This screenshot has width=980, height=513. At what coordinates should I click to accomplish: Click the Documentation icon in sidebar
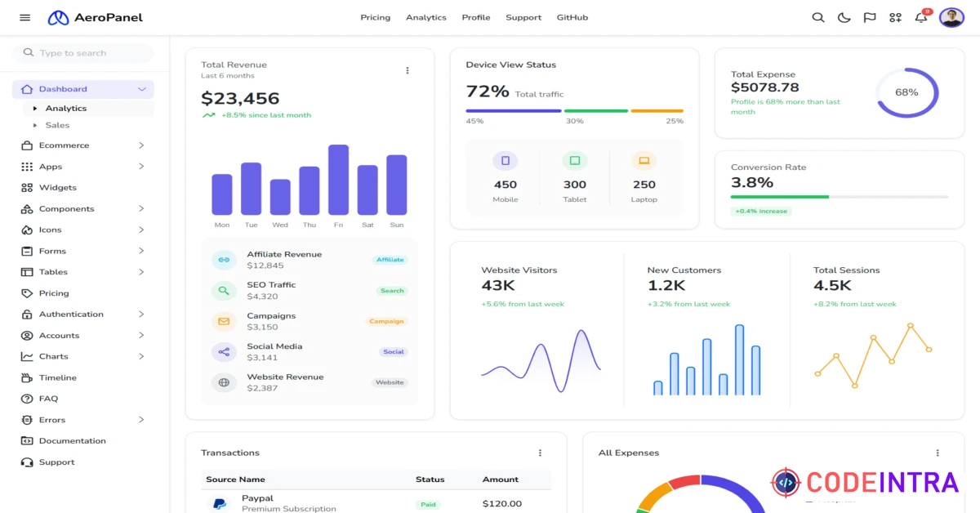click(x=27, y=441)
